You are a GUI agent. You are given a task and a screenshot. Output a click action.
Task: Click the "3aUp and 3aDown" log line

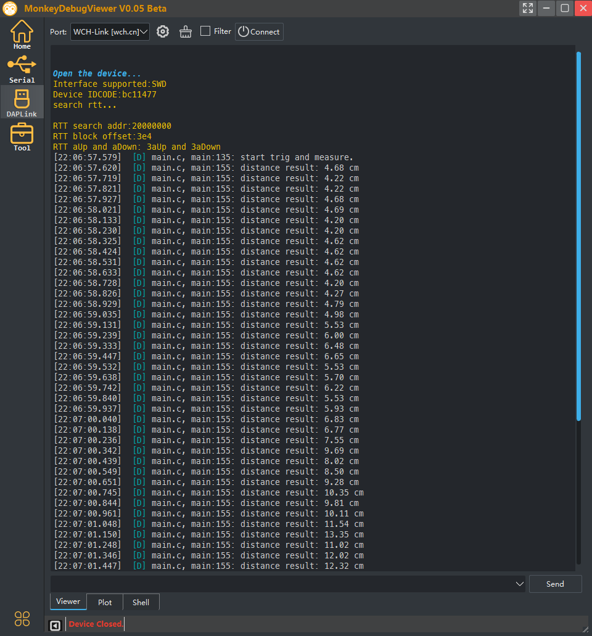coord(137,147)
